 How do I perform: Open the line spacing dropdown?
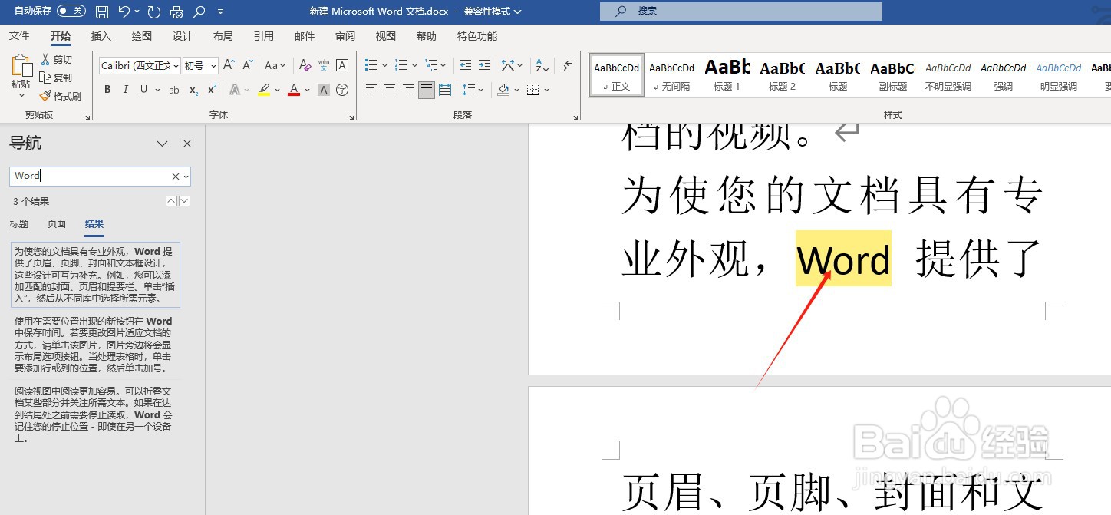[473, 91]
